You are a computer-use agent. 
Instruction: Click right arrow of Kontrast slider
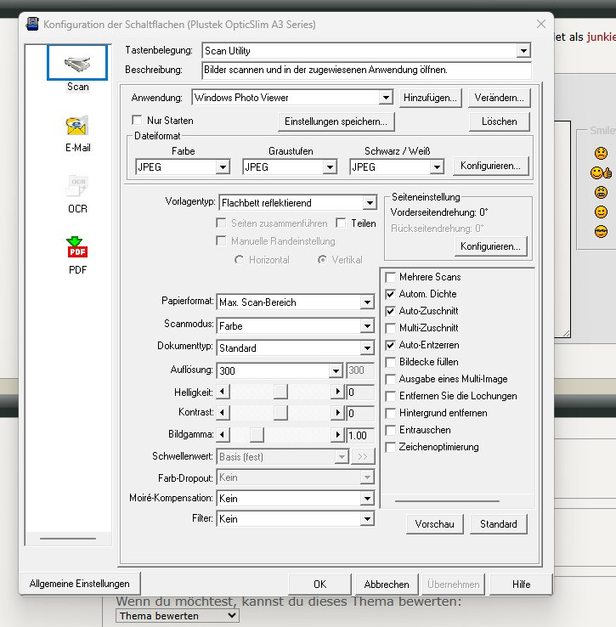point(338,414)
